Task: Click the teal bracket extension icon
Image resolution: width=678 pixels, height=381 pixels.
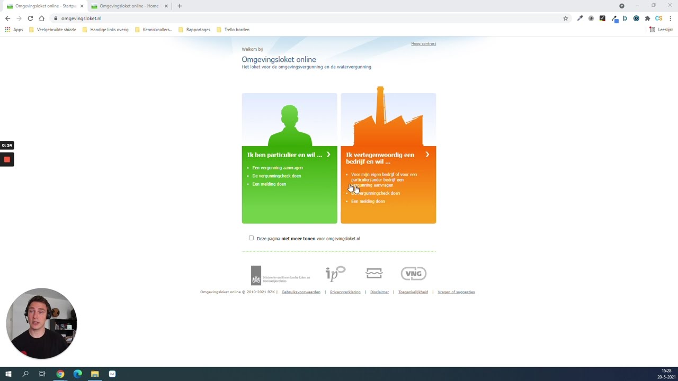Action: tap(625, 19)
